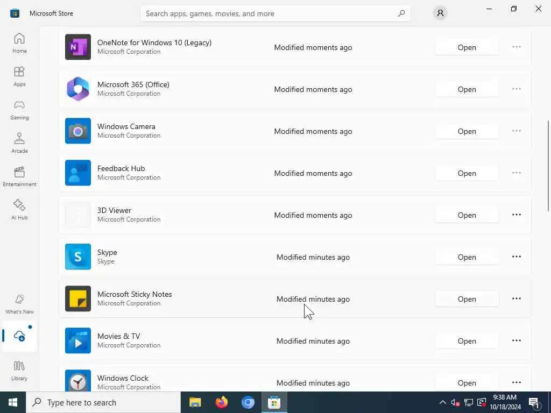Open 3D Viewer more options menu
The width and height of the screenshot is (551, 413).
[516, 215]
